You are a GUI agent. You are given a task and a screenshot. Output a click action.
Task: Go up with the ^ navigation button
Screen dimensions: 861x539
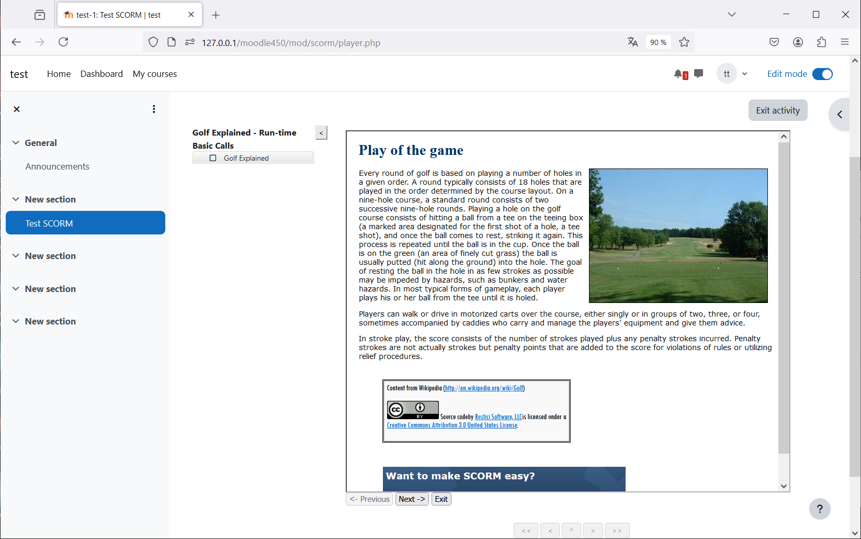pyautogui.click(x=571, y=531)
